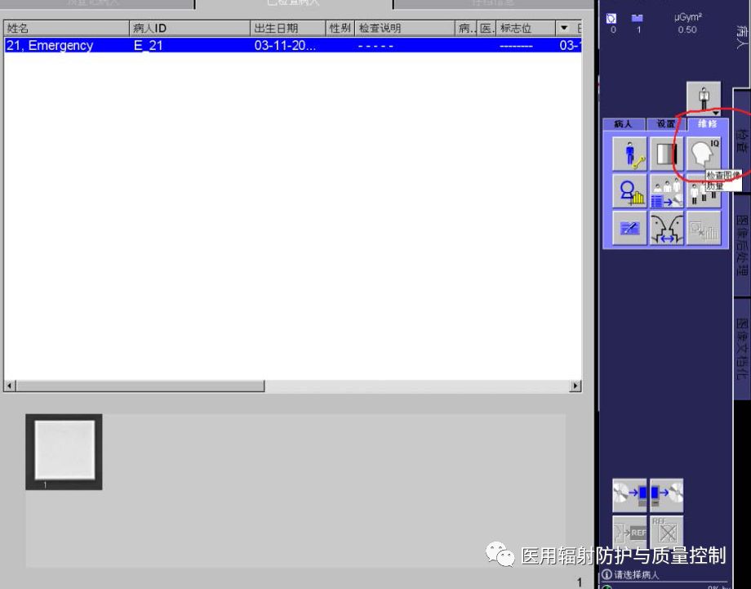Sort the list by the 病人ID column header
The image size is (751, 589).
tap(189, 29)
